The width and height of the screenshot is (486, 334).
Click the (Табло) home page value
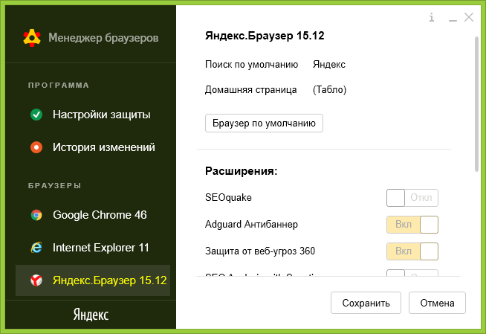tap(329, 90)
